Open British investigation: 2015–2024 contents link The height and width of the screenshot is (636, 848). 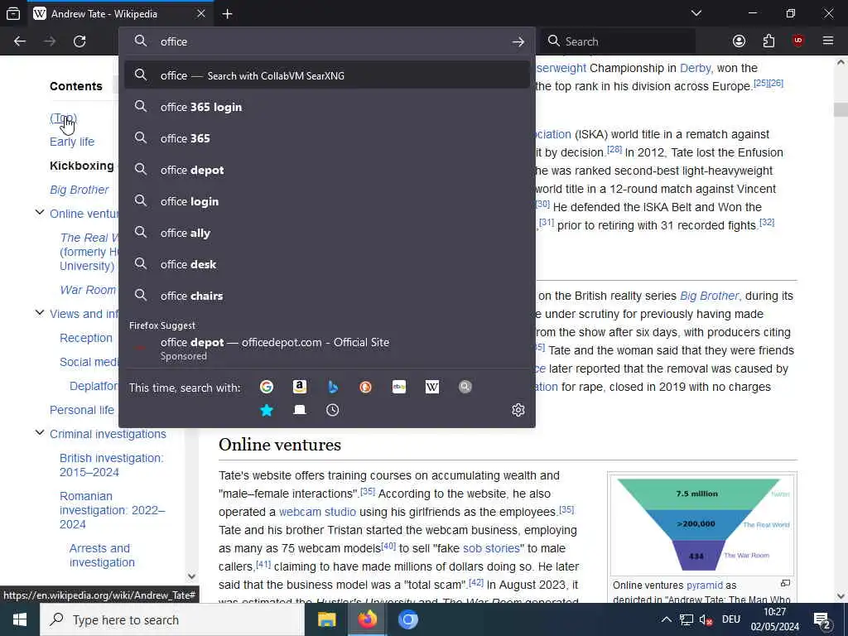112,465
